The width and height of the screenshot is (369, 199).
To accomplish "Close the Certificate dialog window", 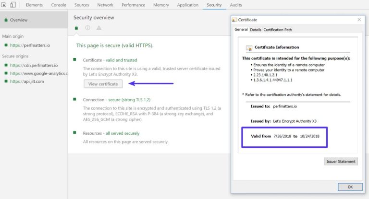I will click(x=359, y=20).
